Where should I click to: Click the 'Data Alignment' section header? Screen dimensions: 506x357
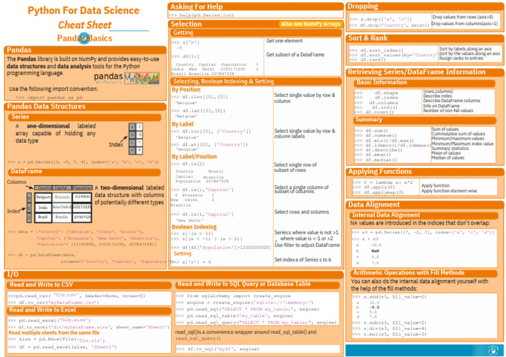tap(374, 205)
